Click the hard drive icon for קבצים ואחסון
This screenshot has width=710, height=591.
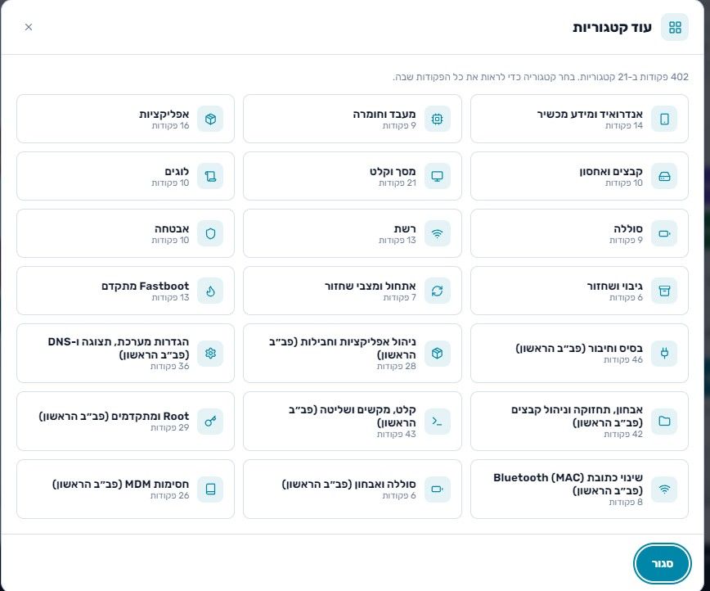tap(664, 176)
